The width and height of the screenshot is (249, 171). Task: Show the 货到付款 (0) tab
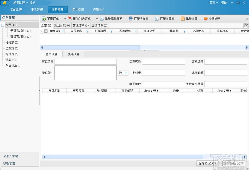click(x=62, y=25)
